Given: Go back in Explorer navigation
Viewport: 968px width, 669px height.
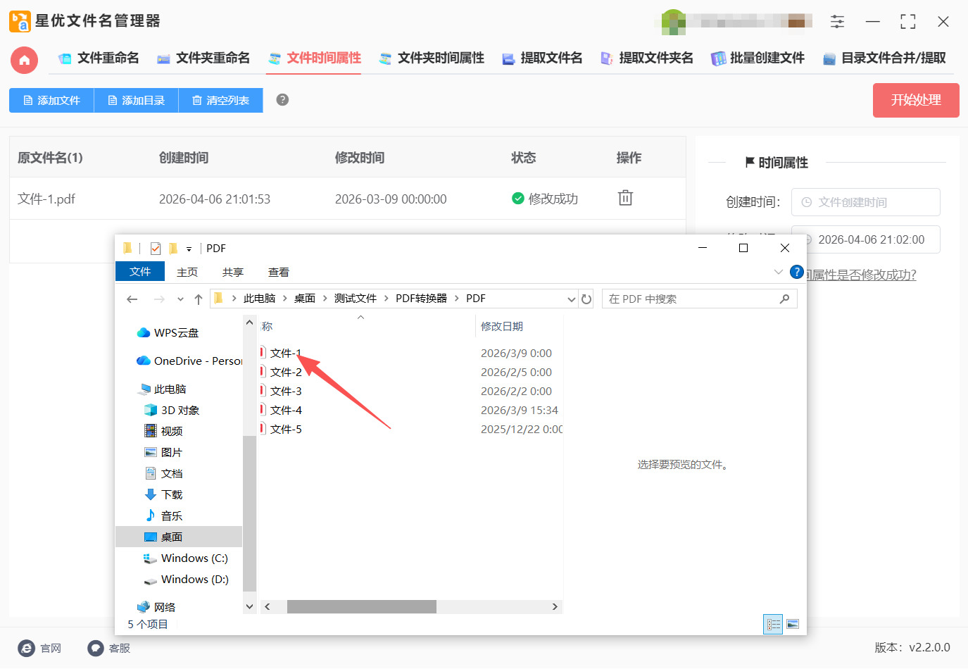Looking at the screenshot, I should coord(132,299).
